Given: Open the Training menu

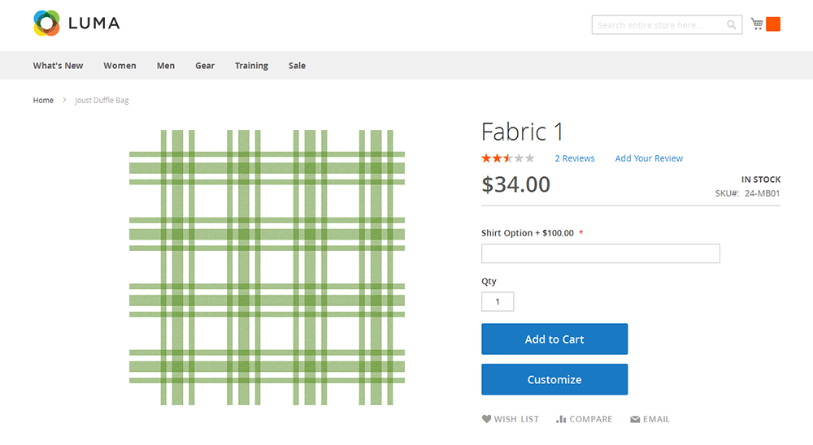Looking at the screenshot, I should point(251,66).
